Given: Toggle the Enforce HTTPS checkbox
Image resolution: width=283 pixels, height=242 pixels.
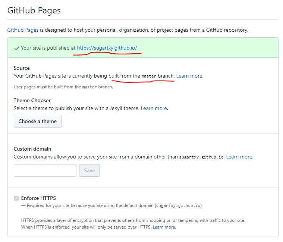Looking at the screenshot, I should pos(16,198).
